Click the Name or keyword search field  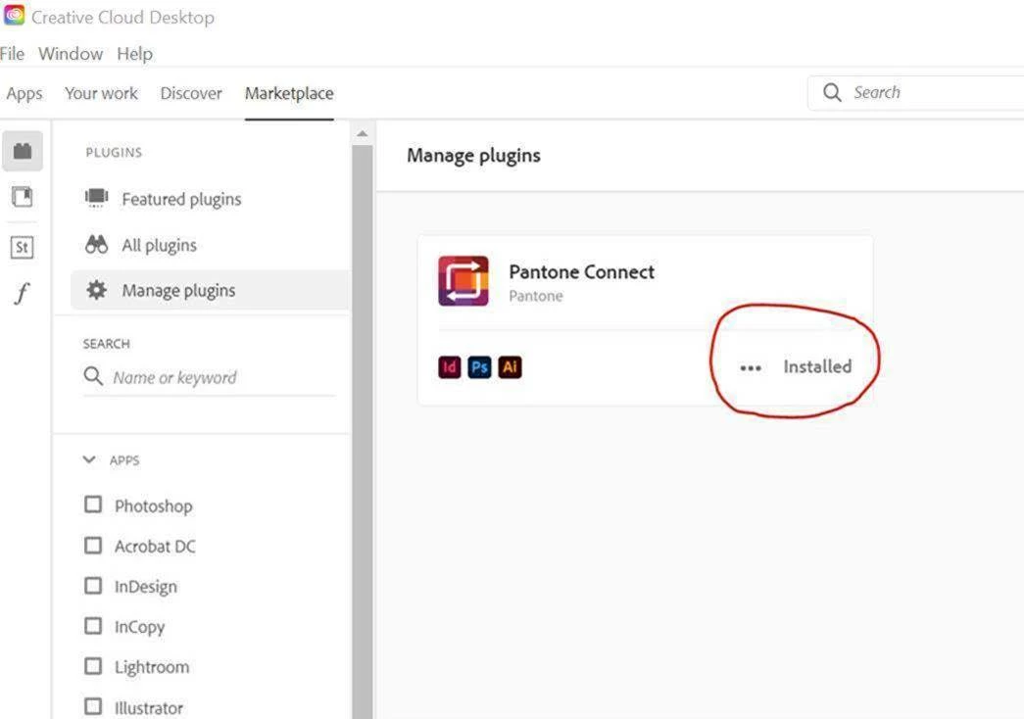click(209, 377)
